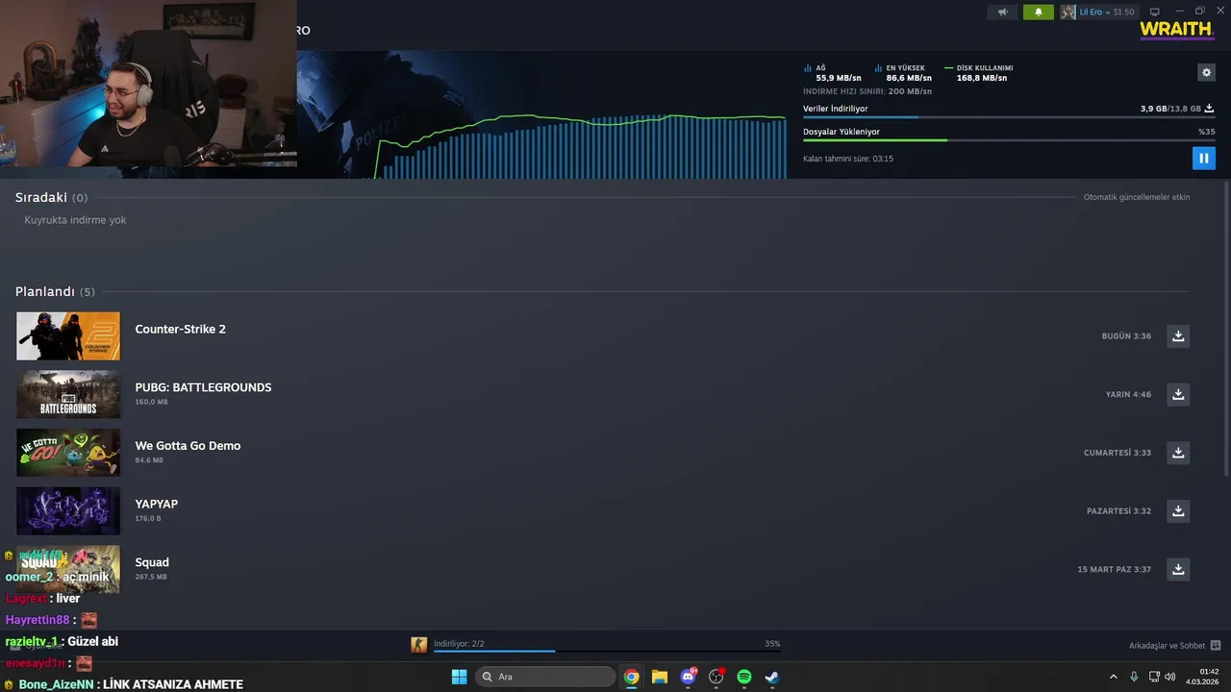Open PUBG: BATTLEGROUNDS thumbnail

68,394
